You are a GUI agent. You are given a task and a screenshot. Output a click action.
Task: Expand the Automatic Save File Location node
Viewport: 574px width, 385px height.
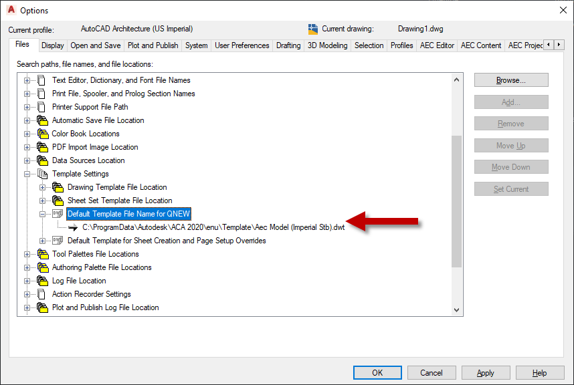27,121
